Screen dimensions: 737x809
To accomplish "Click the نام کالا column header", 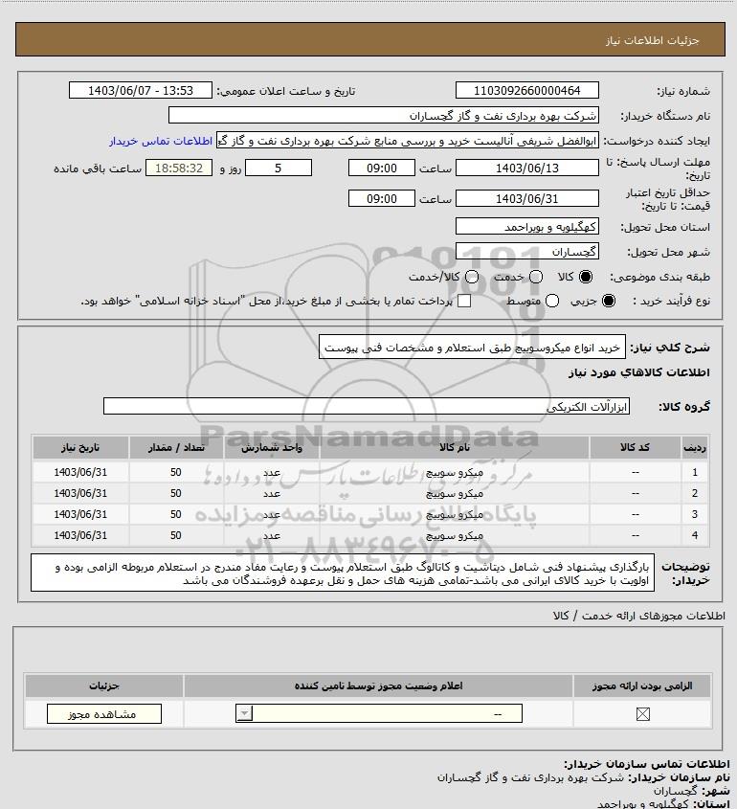I will [455, 447].
